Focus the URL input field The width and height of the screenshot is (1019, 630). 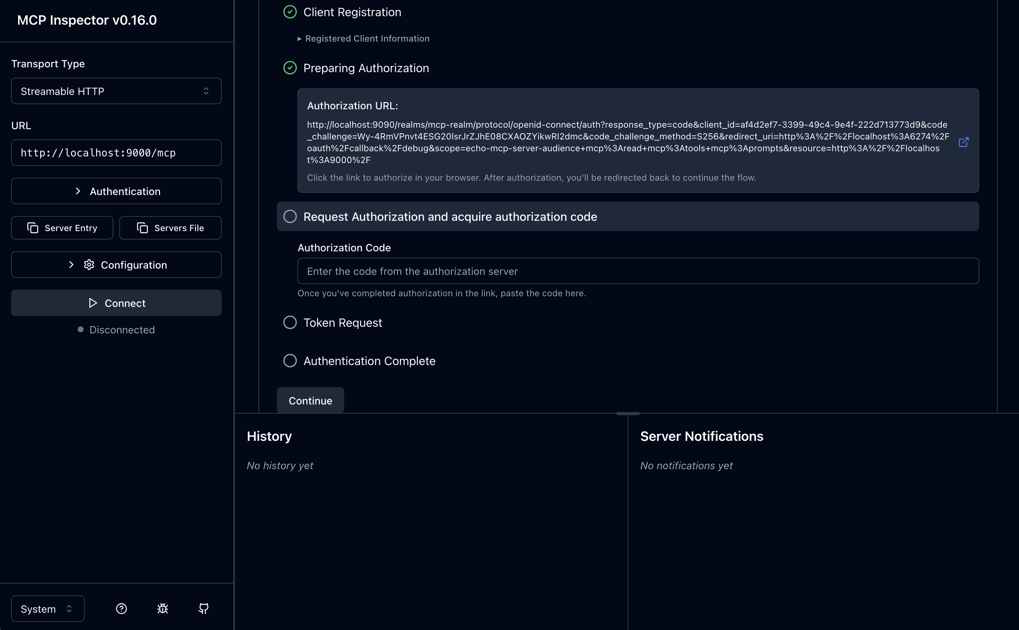[116, 152]
